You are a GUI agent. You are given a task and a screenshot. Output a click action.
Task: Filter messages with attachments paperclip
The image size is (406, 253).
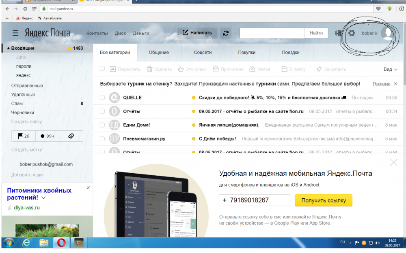[71, 136]
